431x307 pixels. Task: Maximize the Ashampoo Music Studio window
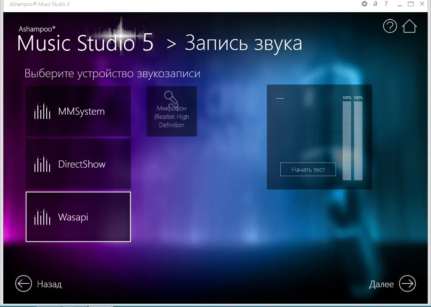point(411,4)
